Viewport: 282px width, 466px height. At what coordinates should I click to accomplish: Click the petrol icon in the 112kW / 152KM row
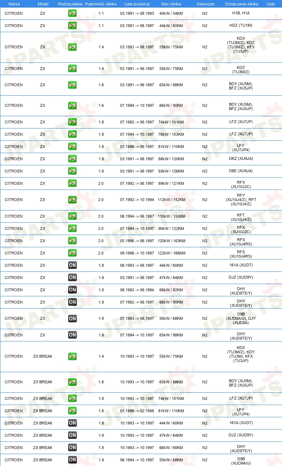coord(72,200)
